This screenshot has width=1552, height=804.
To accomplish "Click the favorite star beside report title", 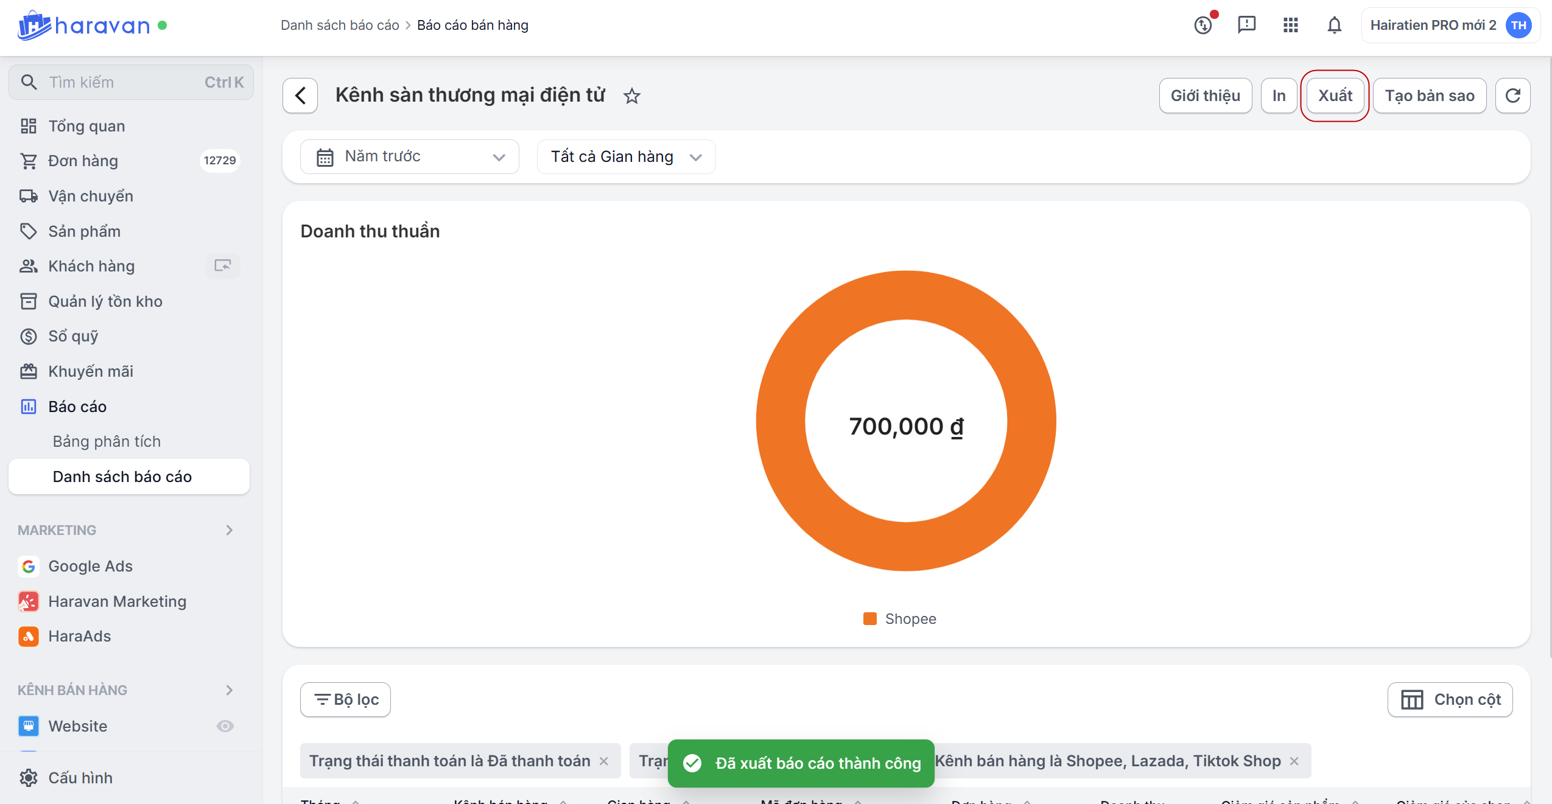I will click(631, 96).
